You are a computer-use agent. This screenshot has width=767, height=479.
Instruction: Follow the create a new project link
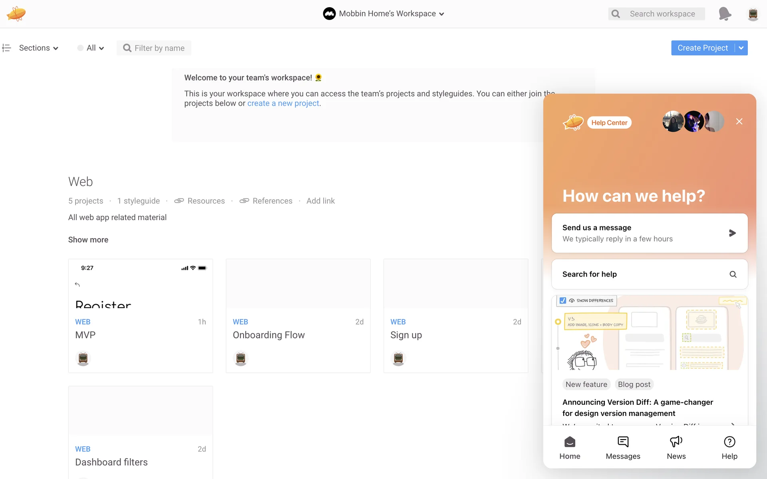tap(283, 103)
